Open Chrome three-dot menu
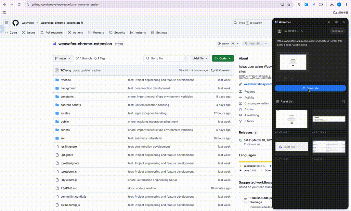Screen dimensions: 351x211 pyautogui.click(x=346, y=5)
